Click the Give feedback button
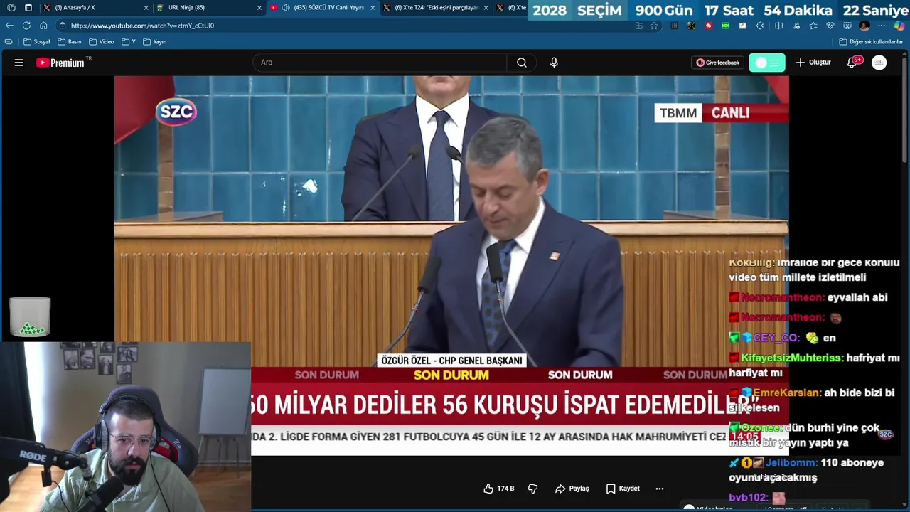The image size is (910, 512). pos(717,63)
